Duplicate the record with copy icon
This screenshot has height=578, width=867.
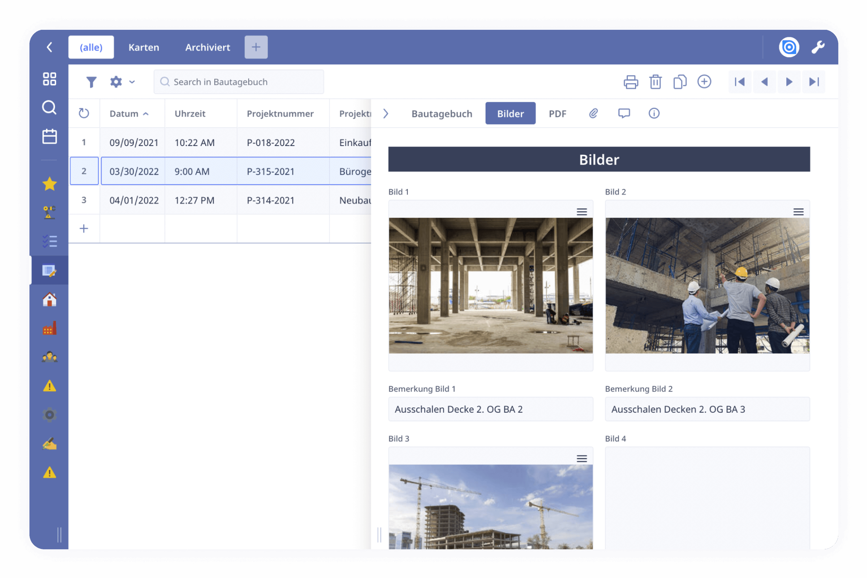coord(680,82)
